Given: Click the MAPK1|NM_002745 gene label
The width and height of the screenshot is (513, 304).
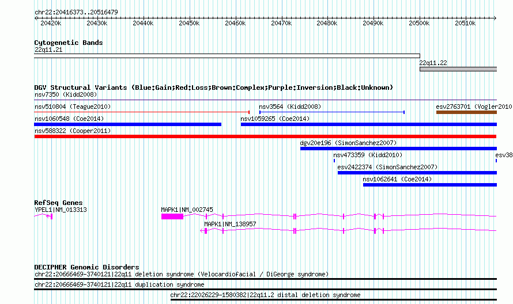Looking at the screenshot, I should (x=187, y=210).
